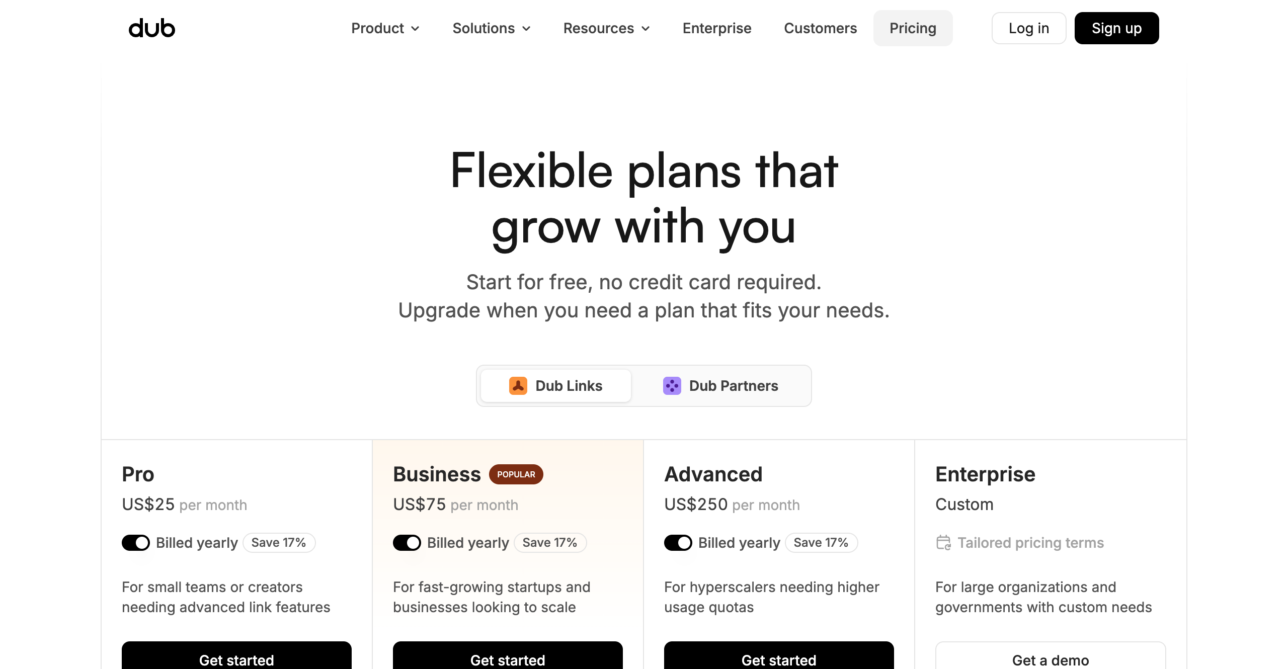This screenshot has width=1288, height=669.
Task: Click the Save 17% badge on Advanced
Action: click(821, 543)
